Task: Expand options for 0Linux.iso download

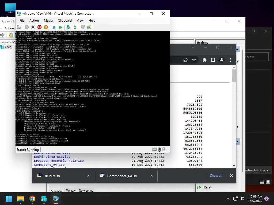Action: (89, 176)
